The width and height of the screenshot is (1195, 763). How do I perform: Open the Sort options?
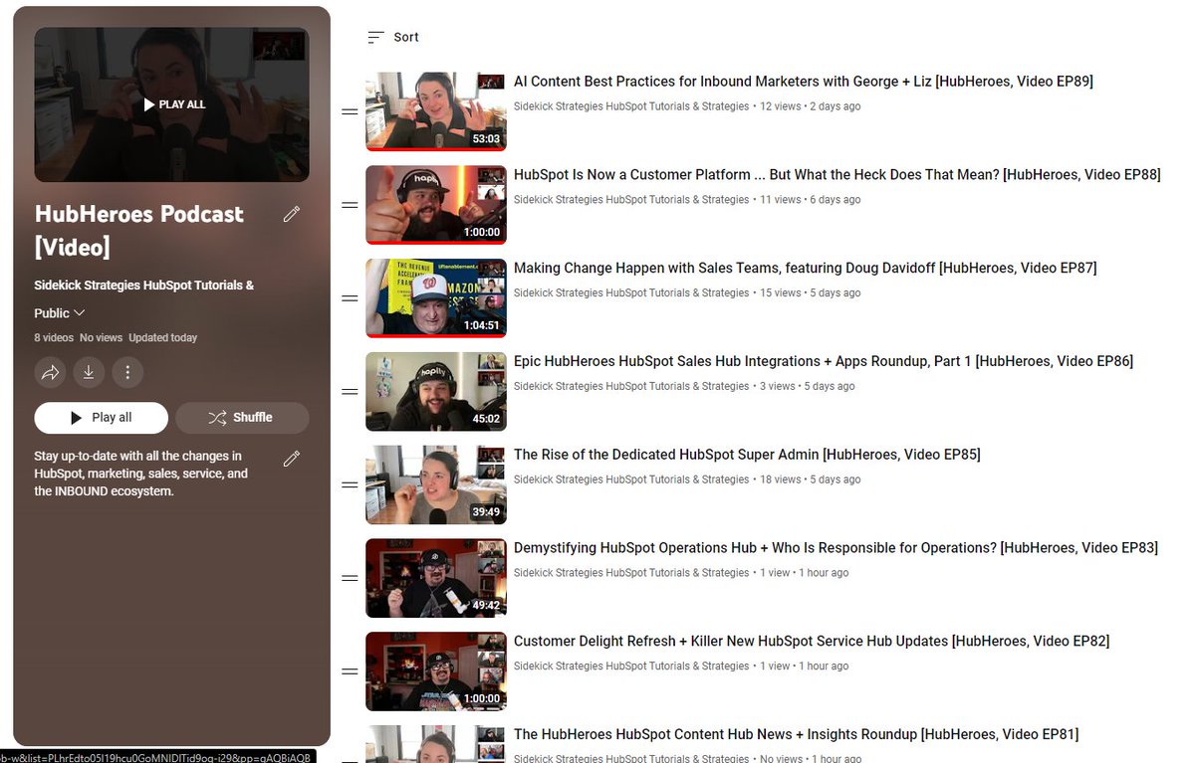pyautogui.click(x=392, y=37)
